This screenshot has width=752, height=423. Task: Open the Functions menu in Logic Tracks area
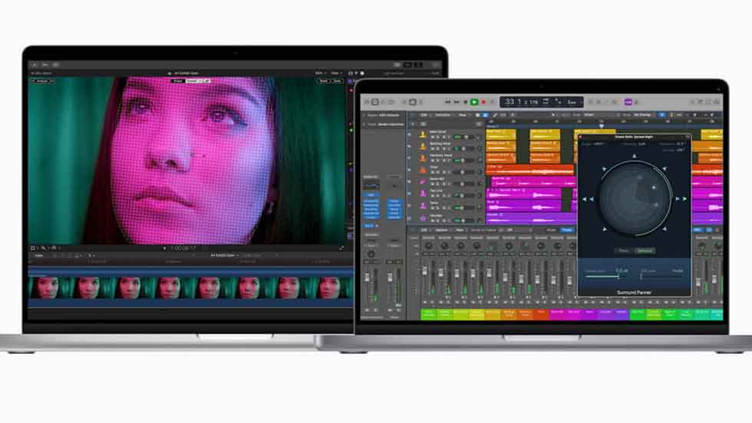[443, 115]
